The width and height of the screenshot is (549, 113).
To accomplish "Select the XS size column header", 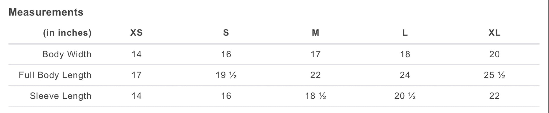I will coord(137,33).
